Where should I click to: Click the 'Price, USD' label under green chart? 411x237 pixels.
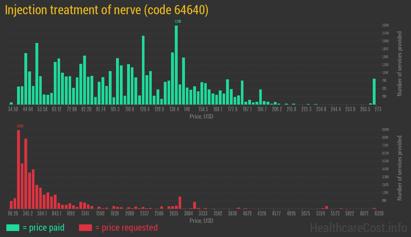[201, 117]
